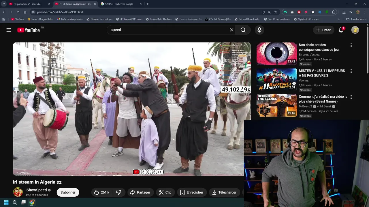This screenshot has width=369, height=207.
Task: Install app icon in the address bar
Action: 263,12
